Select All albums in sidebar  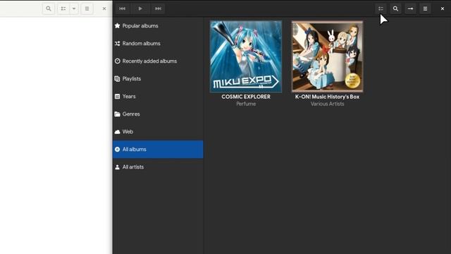pos(158,149)
